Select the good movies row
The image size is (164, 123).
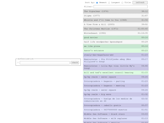116,38
